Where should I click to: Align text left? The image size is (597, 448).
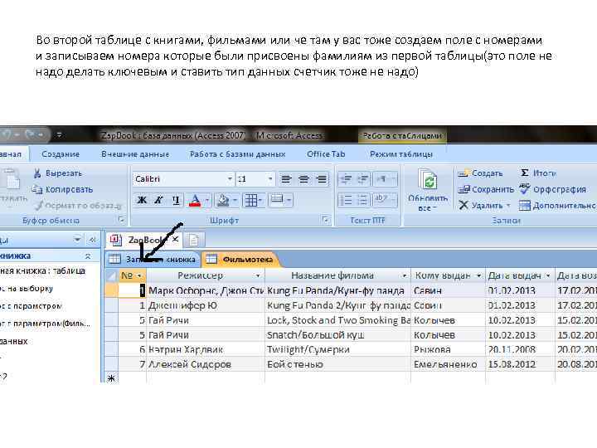(286, 179)
